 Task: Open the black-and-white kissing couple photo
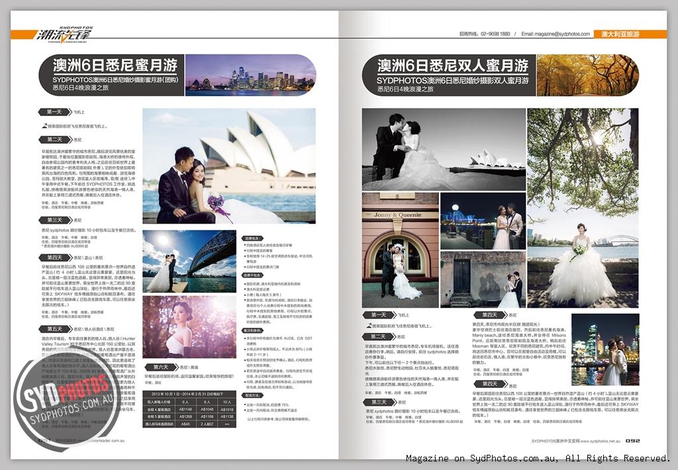[x=444, y=150]
